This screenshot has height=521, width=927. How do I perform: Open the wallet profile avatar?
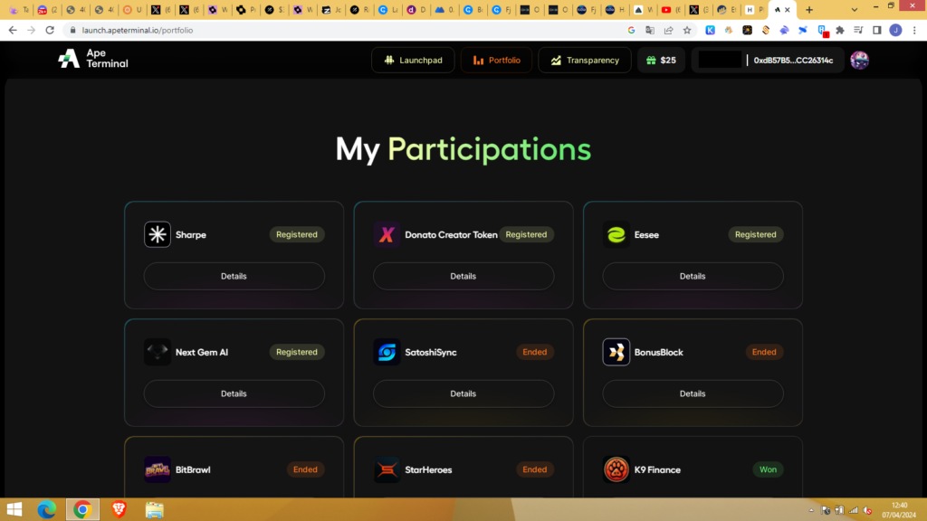click(860, 60)
